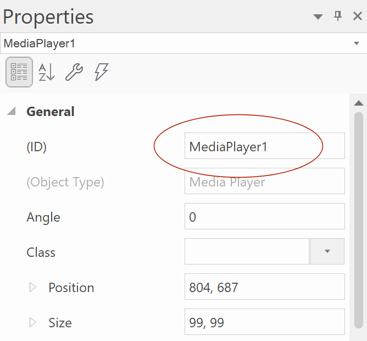Image resolution: width=367 pixels, height=341 pixels.
Task: Pin the Properties panel
Action: pyautogui.click(x=338, y=16)
